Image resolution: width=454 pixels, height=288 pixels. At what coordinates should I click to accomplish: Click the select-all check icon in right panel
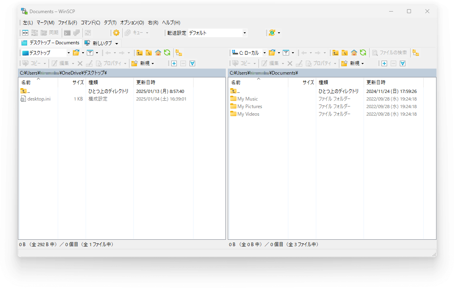tap(403, 63)
